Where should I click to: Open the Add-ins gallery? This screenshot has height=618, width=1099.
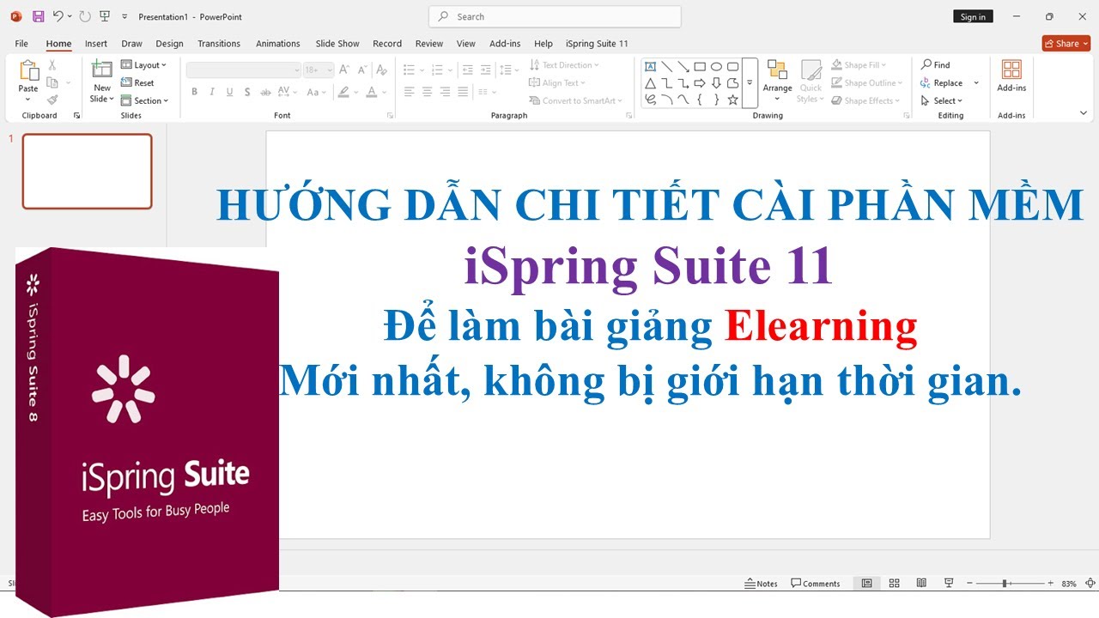point(1011,76)
